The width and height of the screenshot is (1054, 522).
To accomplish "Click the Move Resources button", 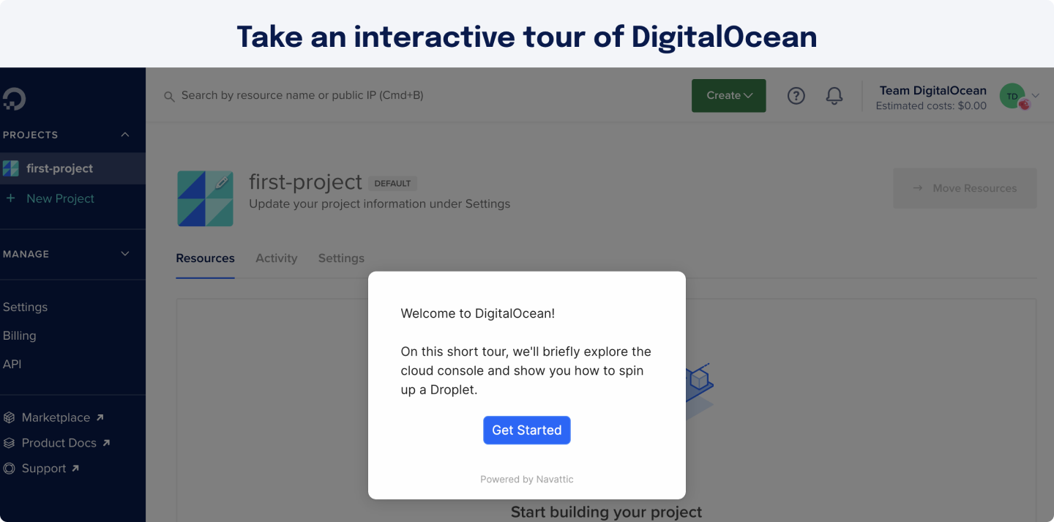I will coord(965,188).
